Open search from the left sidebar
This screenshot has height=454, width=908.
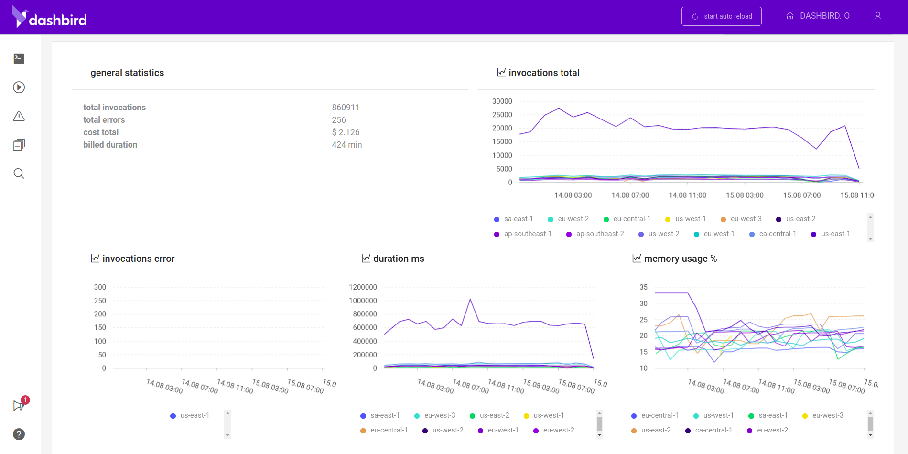click(19, 173)
